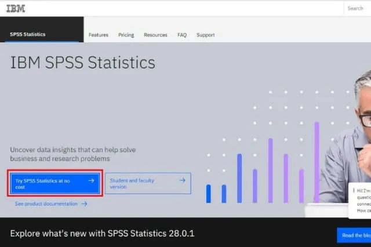This screenshot has height=247, width=371.
Task: Open the Search field
Action: click(357, 8)
